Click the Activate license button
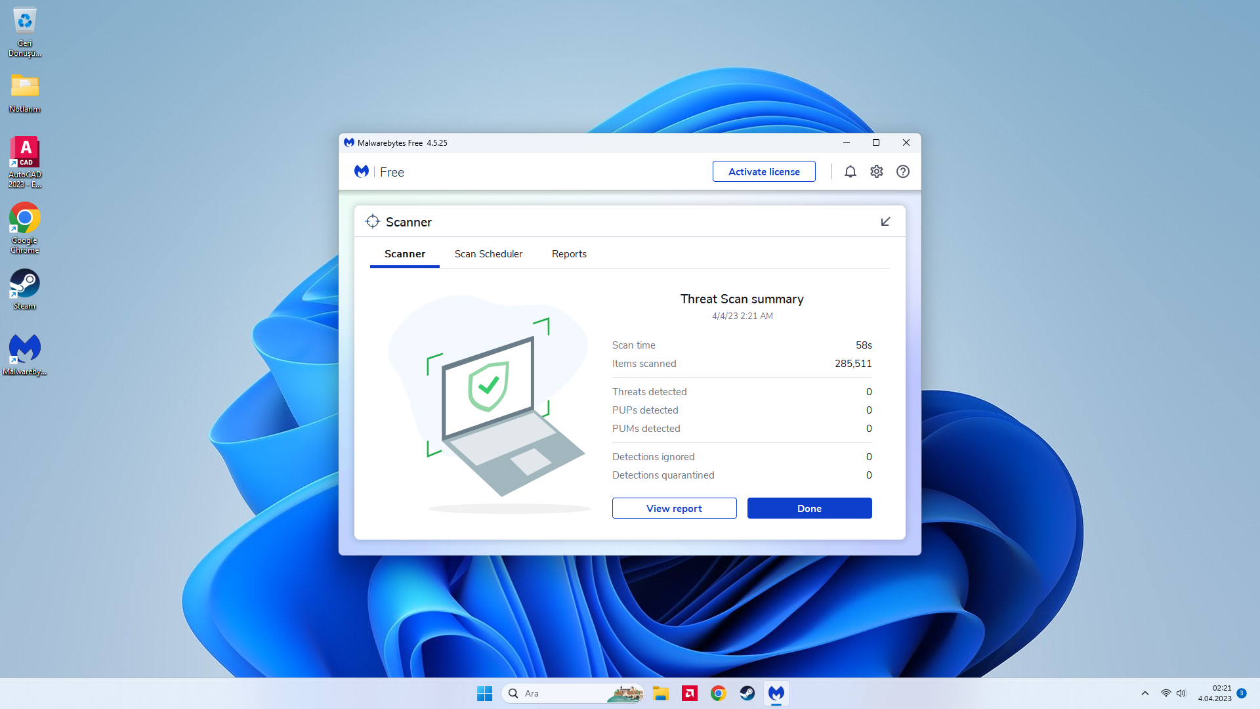 (x=764, y=171)
